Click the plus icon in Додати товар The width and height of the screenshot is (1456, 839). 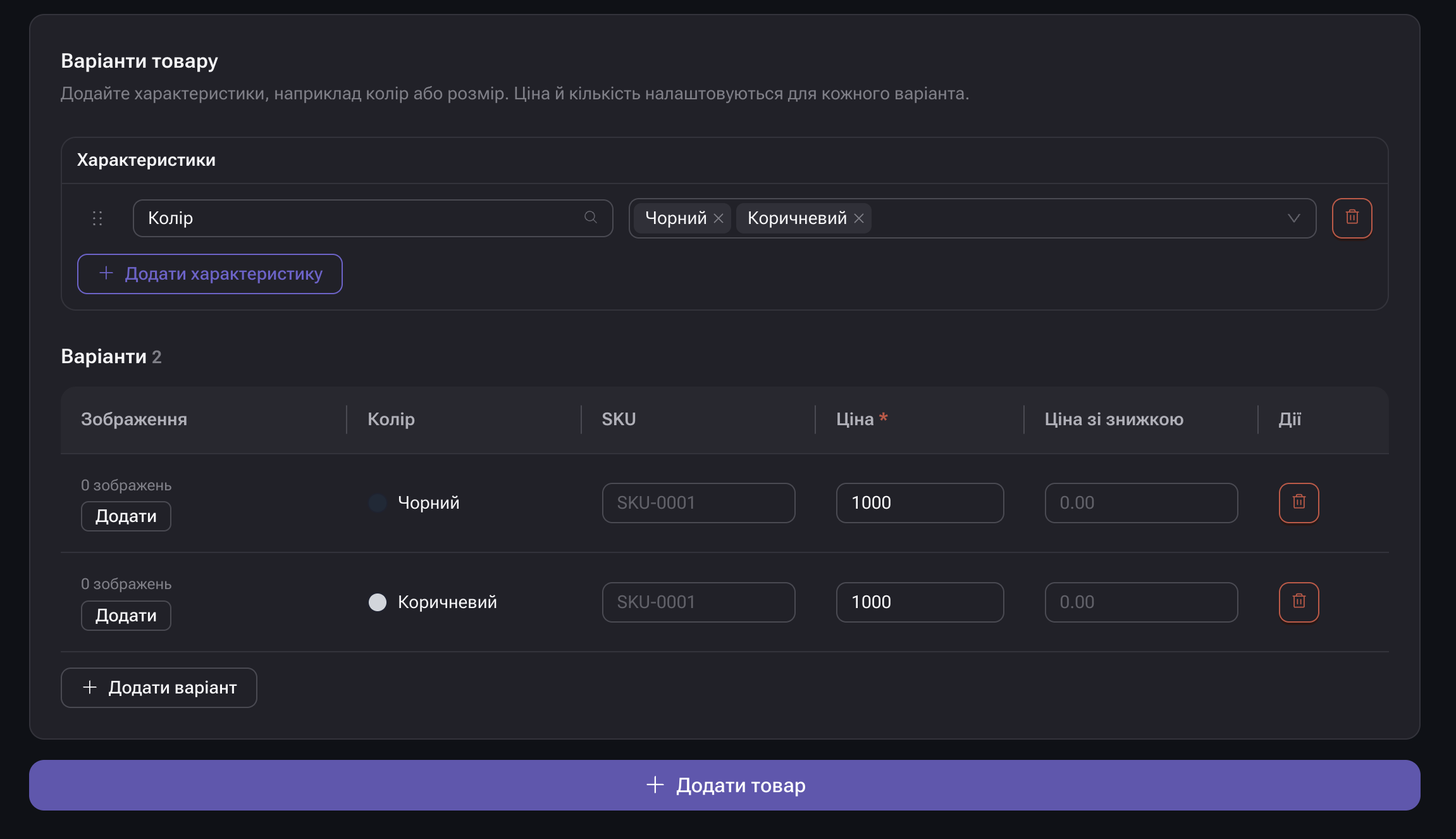(x=655, y=785)
